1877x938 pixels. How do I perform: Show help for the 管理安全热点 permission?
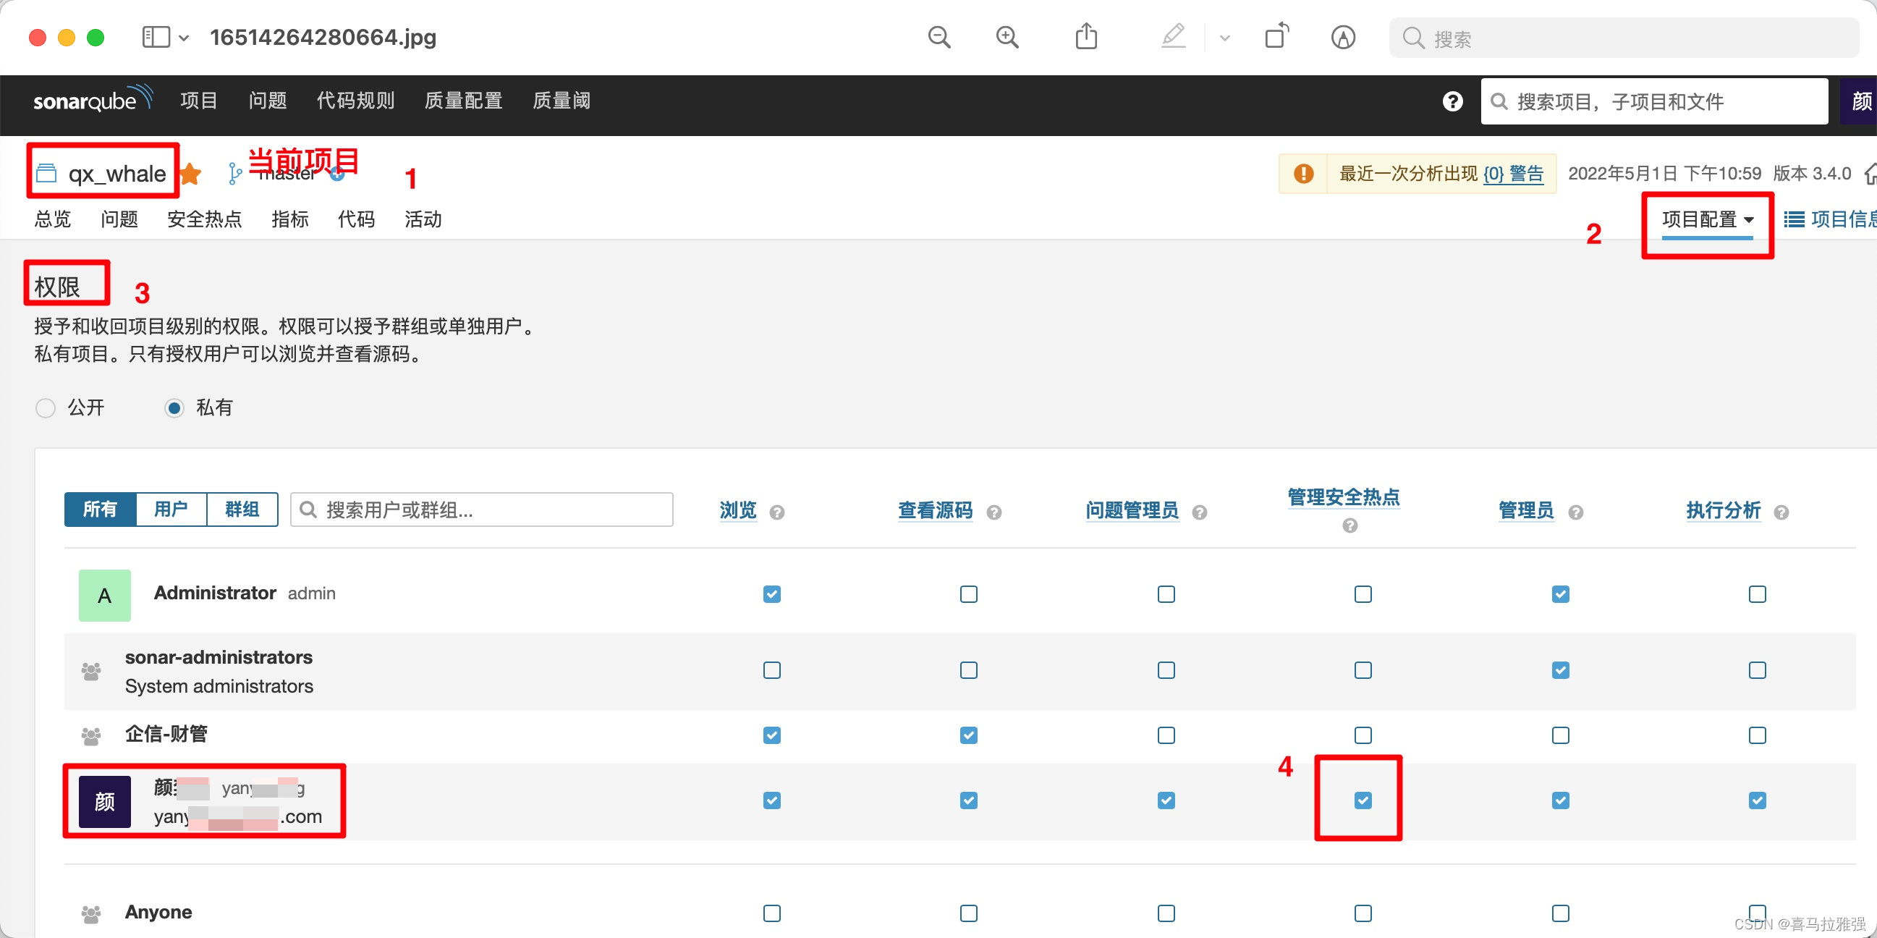tap(1350, 525)
